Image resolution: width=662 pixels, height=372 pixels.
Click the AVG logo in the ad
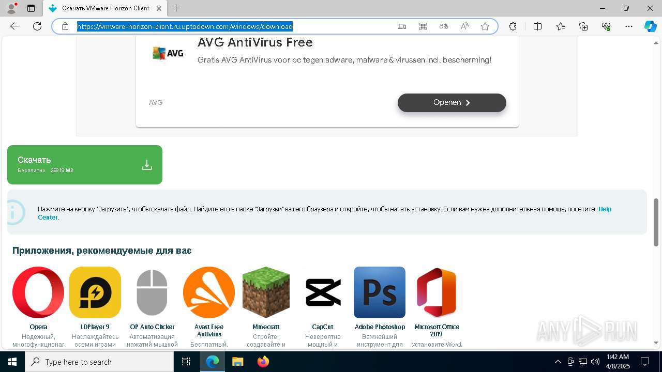coord(168,53)
